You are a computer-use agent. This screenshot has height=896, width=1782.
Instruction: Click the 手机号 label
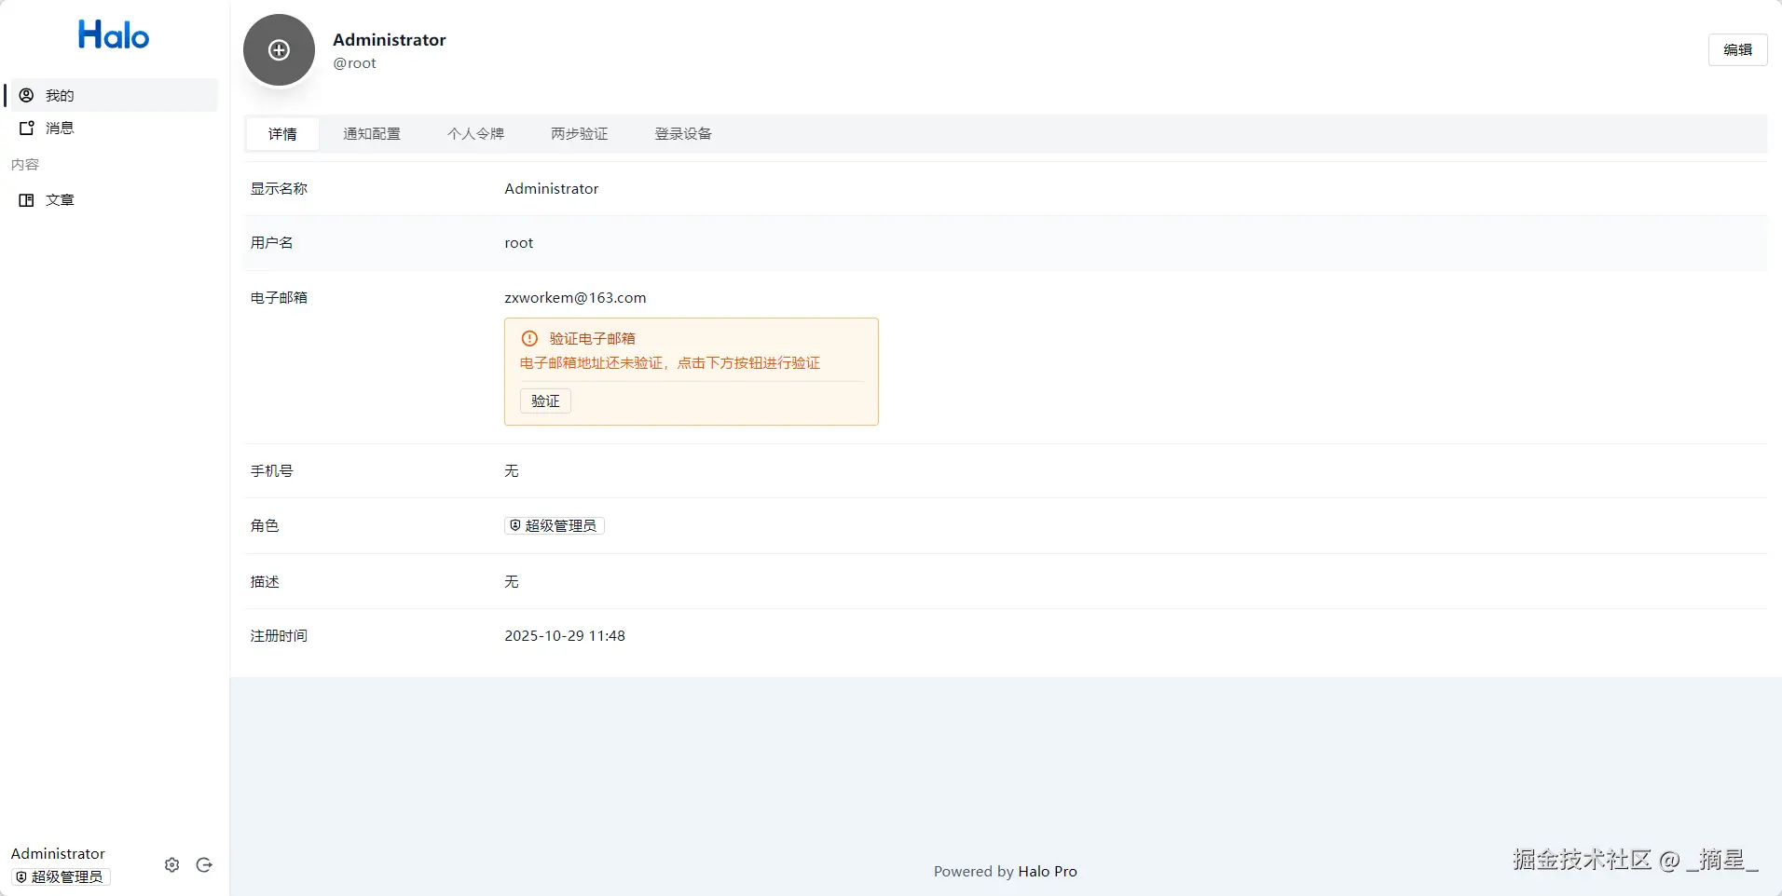(271, 471)
